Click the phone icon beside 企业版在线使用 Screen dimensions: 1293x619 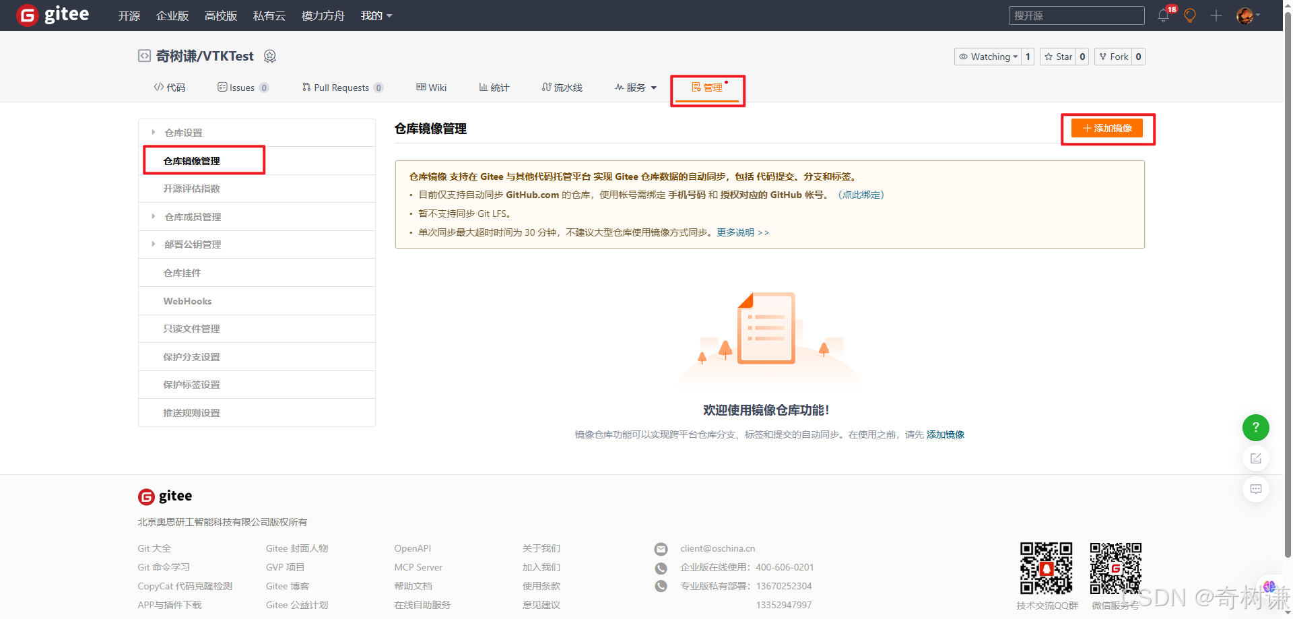click(661, 568)
